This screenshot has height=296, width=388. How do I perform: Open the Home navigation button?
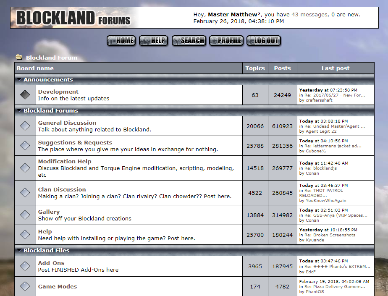pos(121,41)
